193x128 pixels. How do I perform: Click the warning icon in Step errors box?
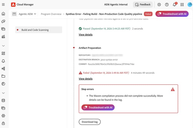pyautogui.click(x=173, y=89)
